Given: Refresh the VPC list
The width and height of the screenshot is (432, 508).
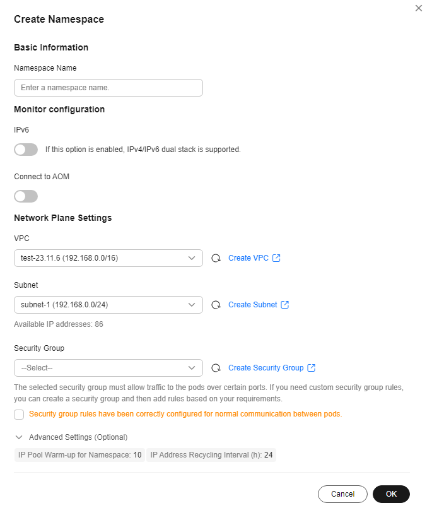Looking at the screenshot, I should (216, 258).
